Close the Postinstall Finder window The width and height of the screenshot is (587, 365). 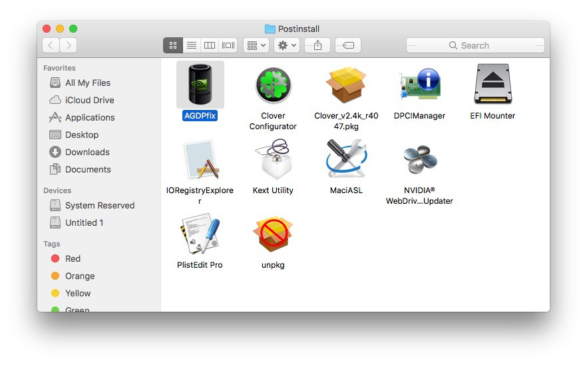pyautogui.click(x=47, y=29)
